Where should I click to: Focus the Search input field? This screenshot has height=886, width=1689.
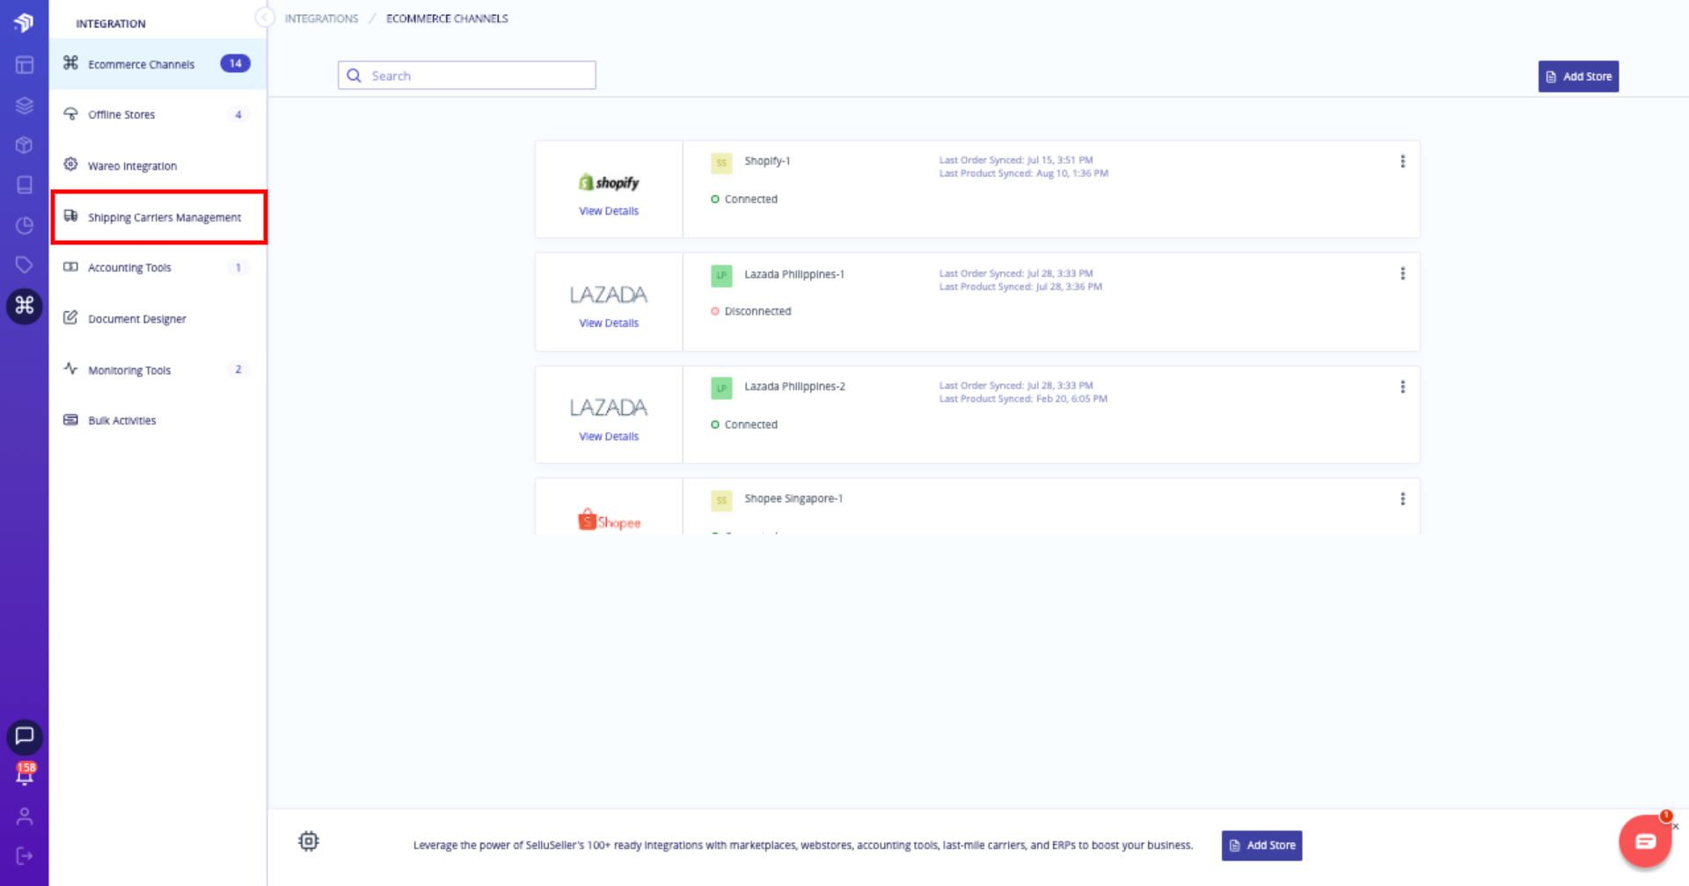(x=466, y=76)
